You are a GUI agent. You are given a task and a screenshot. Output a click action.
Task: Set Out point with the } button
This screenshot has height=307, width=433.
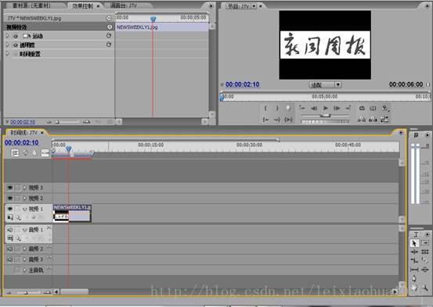pos(277,109)
